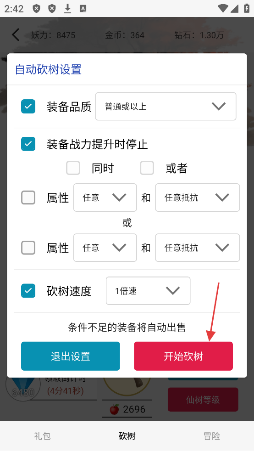Expand the first 任意抵抗 dropdown

[x=197, y=198]
